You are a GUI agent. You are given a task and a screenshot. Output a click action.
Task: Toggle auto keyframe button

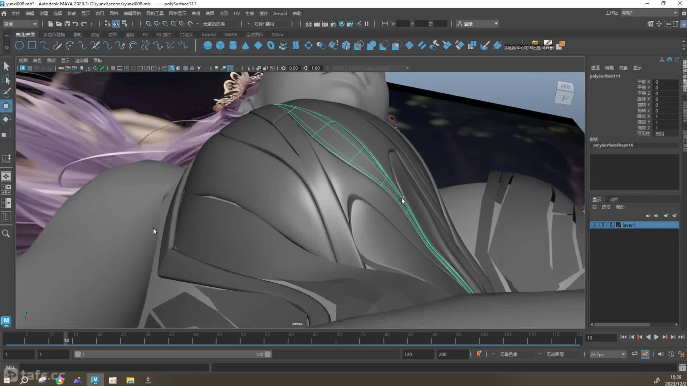(645, 354)
